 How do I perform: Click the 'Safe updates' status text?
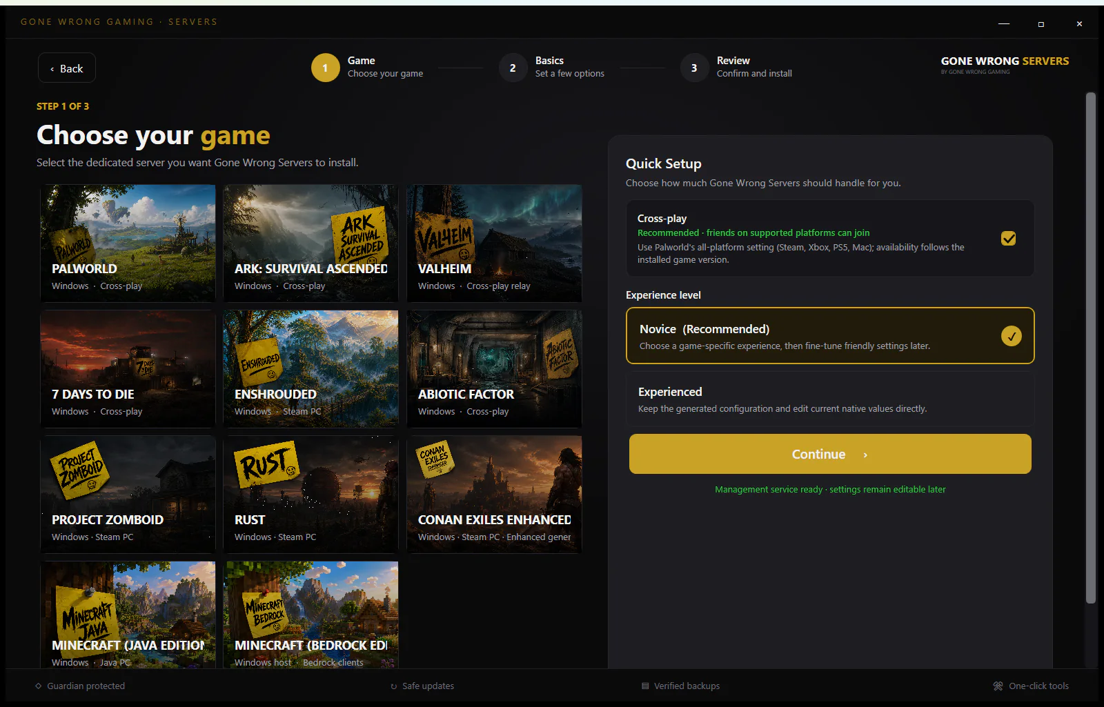(428, 686)
